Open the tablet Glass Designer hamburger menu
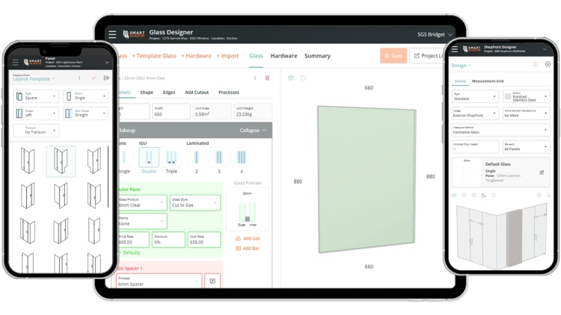 [112, 34]
